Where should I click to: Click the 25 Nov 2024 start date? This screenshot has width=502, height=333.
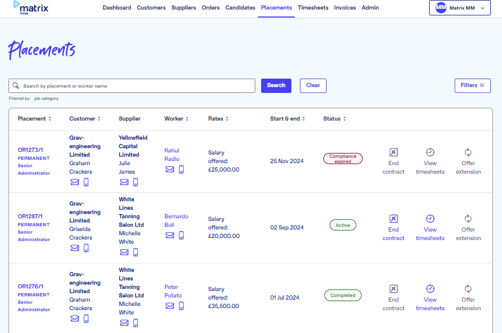coord(287,161)
